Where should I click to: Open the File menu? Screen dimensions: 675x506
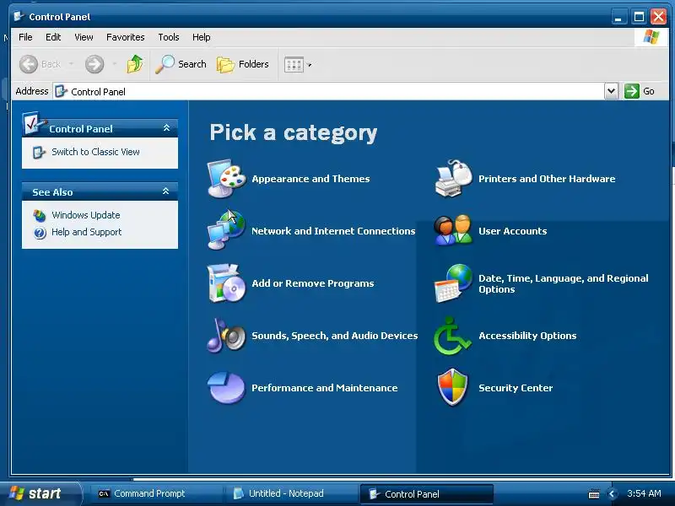(25, 37)
